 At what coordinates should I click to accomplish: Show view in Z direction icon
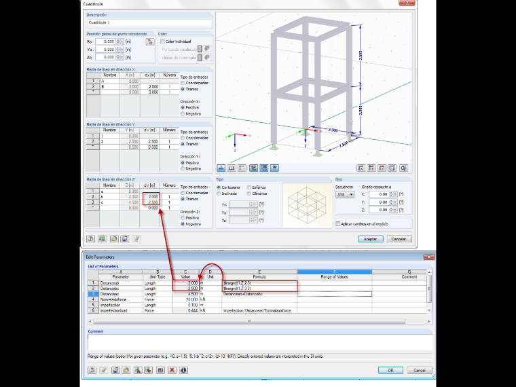(x=382, y=168)
